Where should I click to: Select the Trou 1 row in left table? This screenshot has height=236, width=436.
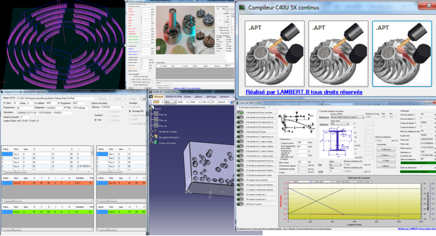tap(46, 154)
